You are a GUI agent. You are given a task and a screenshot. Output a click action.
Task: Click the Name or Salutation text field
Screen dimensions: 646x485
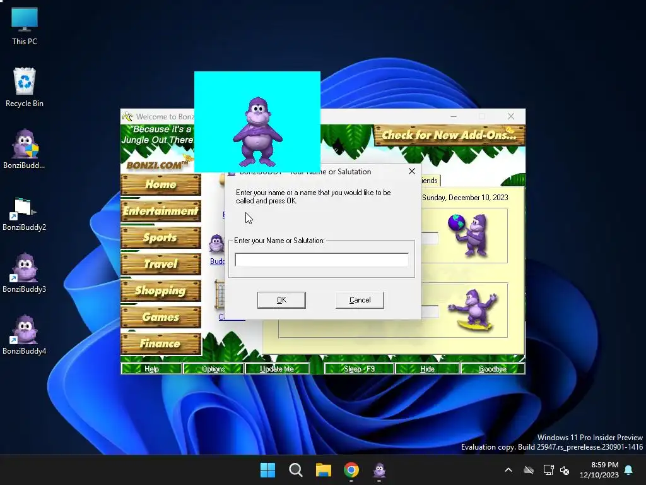tap(322, 260)
